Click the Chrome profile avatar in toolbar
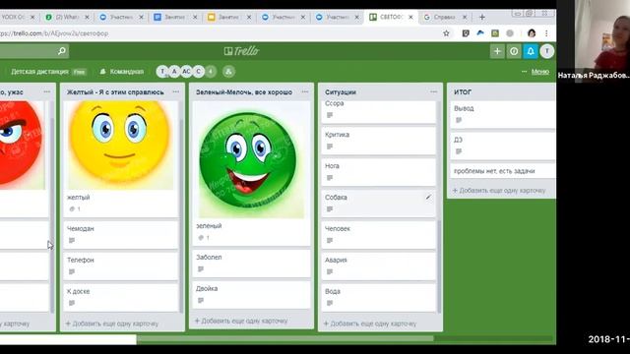This screenshot has width=630, height=354. [532, 33]
